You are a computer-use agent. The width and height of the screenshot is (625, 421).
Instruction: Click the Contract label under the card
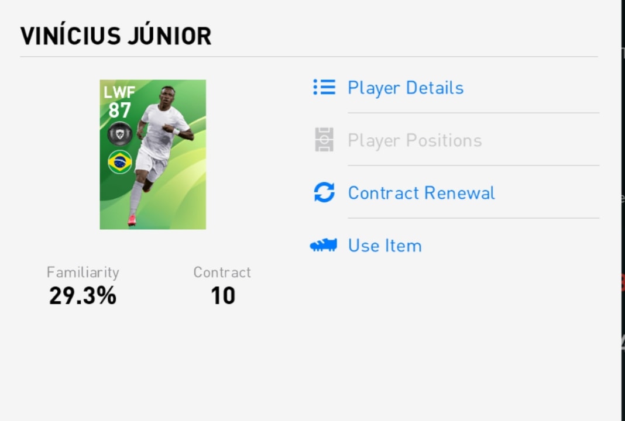pyautogui.click(x=222, y=272)
